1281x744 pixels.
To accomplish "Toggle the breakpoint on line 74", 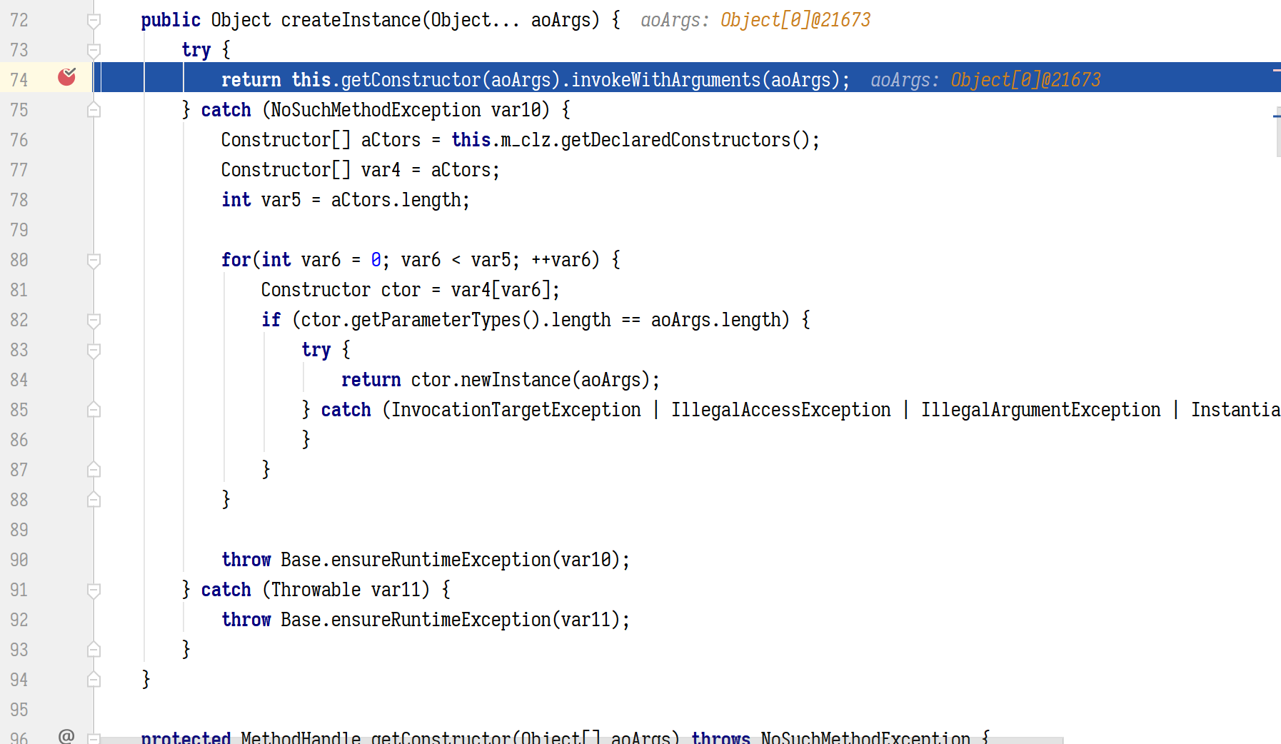I will 66,77.
